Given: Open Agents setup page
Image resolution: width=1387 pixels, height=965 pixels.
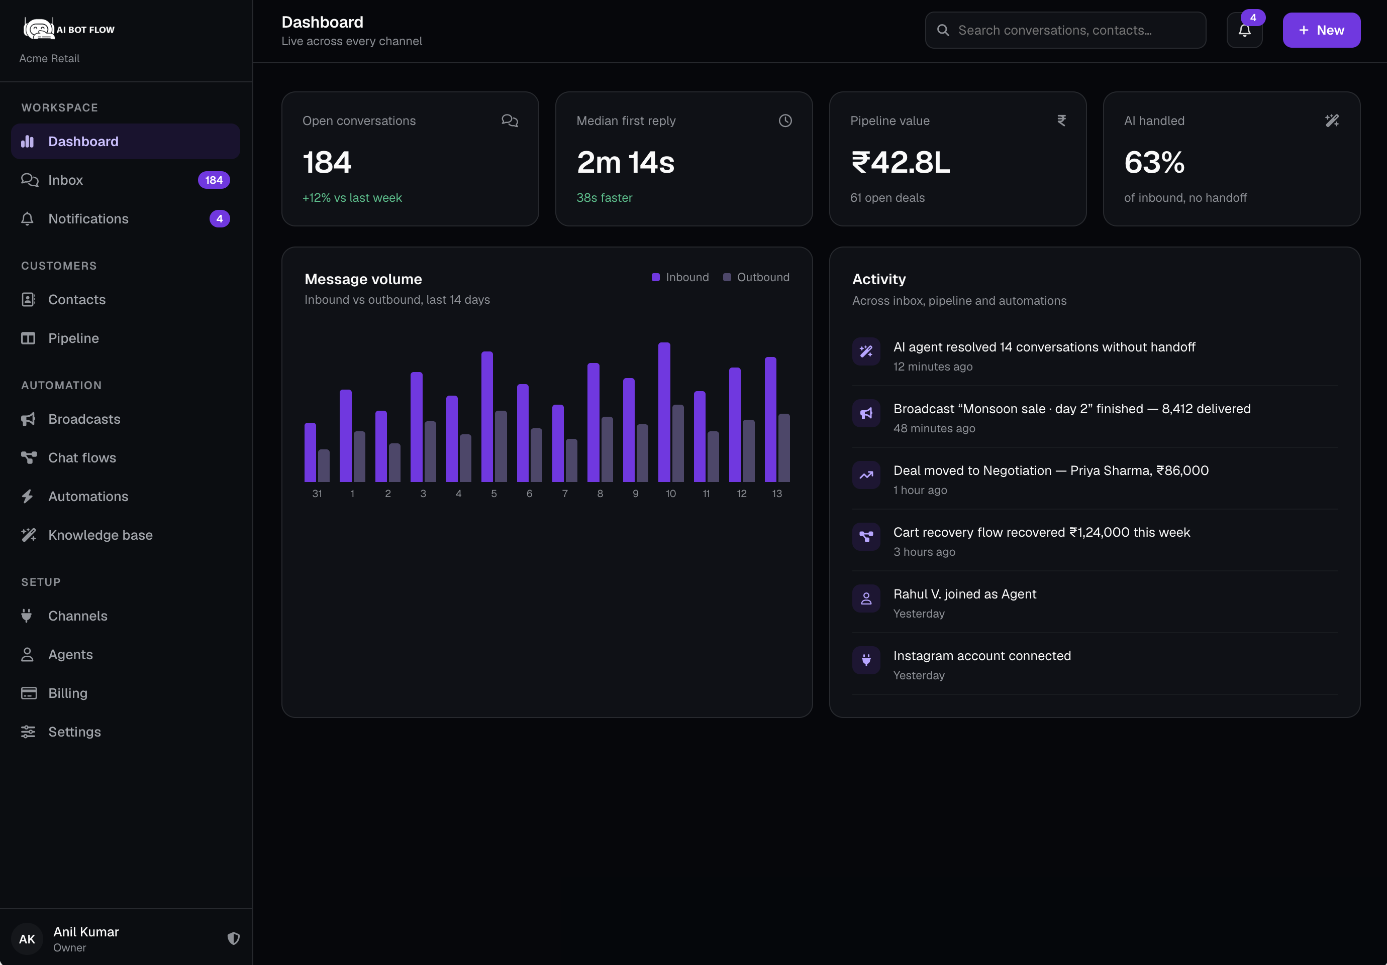Looking at the screenshot, I should point(126,654).
